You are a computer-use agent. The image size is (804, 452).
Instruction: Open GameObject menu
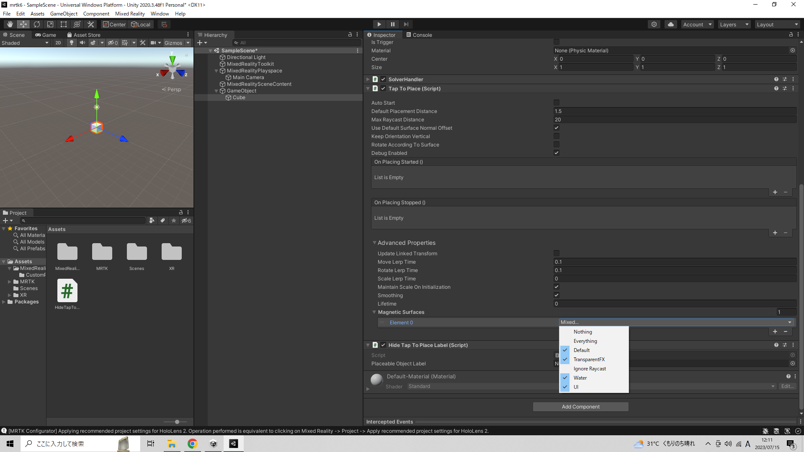coord(64,13)
